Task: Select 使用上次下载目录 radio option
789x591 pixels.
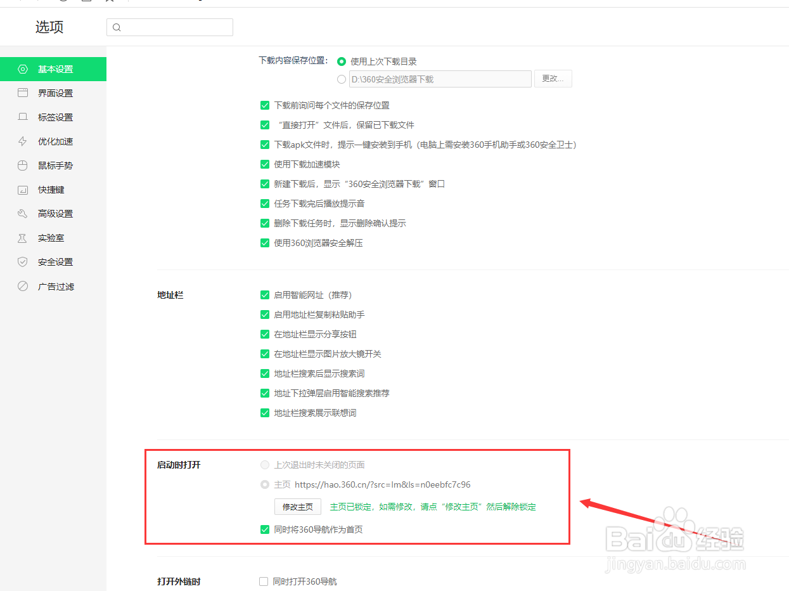Action: pyautogui.click(x=341, y=62)
